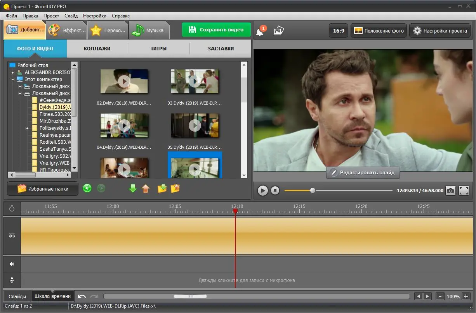
Task: Collapse the Этот компьютер tree node
Action: (13, 79)
